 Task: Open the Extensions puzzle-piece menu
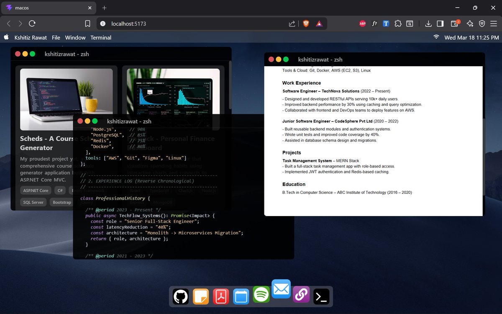[x=398, y=24]
